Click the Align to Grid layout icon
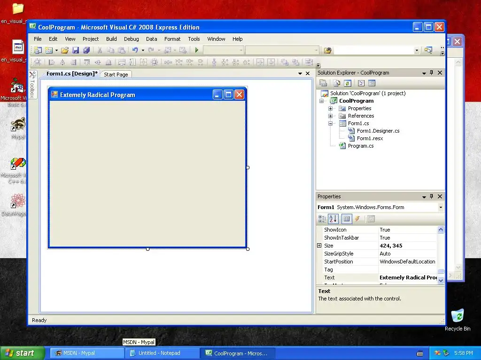Screen dimensions: 481x360 [38, 62]
